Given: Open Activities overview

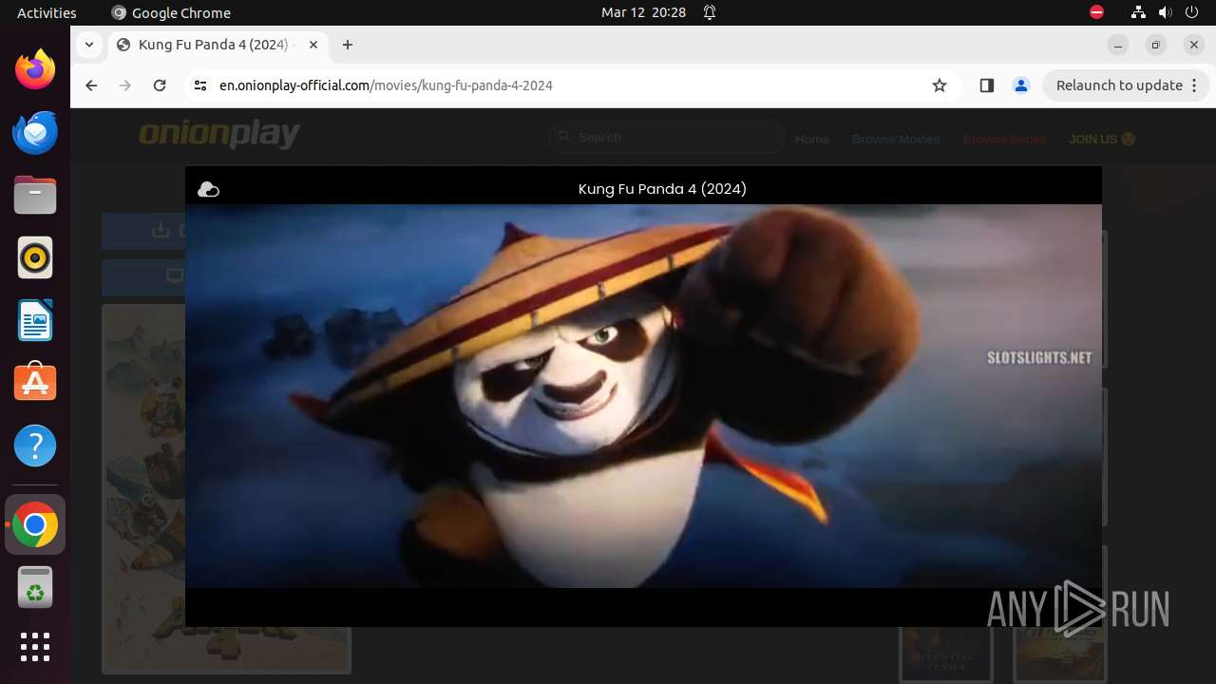Looking at the screenshot, I should 47,12.
